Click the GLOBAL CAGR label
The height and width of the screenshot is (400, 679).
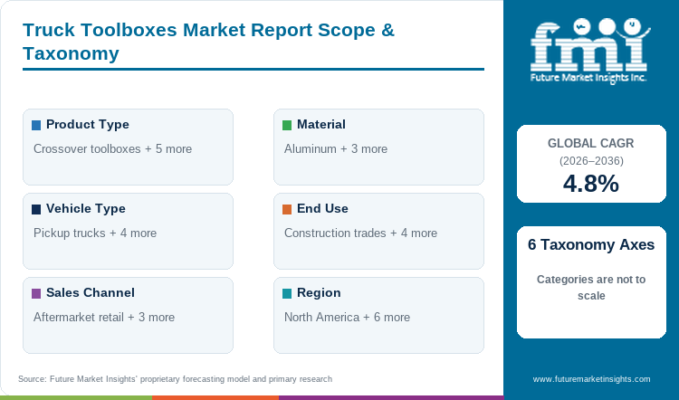[x=590, y=143]
